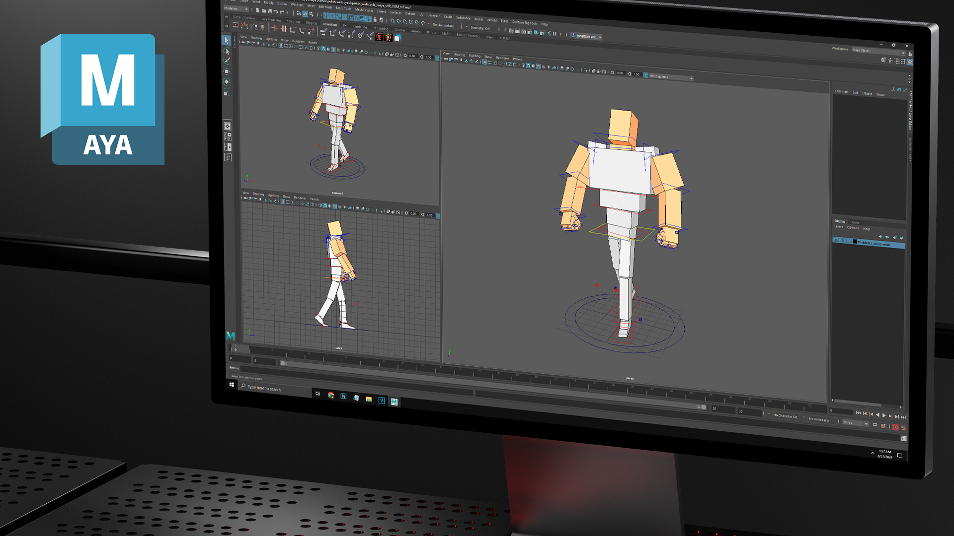Open the Deform menu
Image resolution: width=954 pixels, height=536 pixels.
410,13
